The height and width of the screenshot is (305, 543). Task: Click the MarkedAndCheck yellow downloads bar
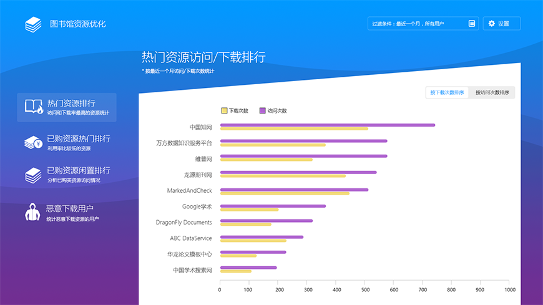tap(285, 193)
